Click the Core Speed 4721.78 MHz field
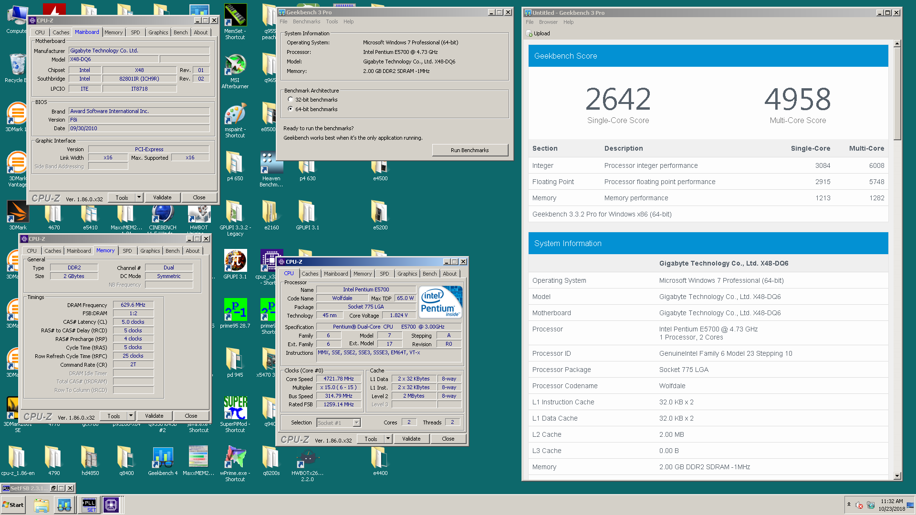 339,379
